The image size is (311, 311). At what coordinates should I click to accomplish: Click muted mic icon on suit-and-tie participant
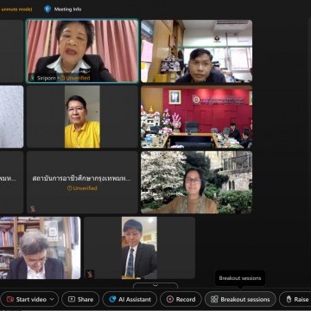pos(90,274)
